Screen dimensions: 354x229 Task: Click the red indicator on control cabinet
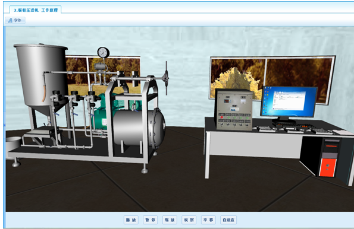click(222, 117)
